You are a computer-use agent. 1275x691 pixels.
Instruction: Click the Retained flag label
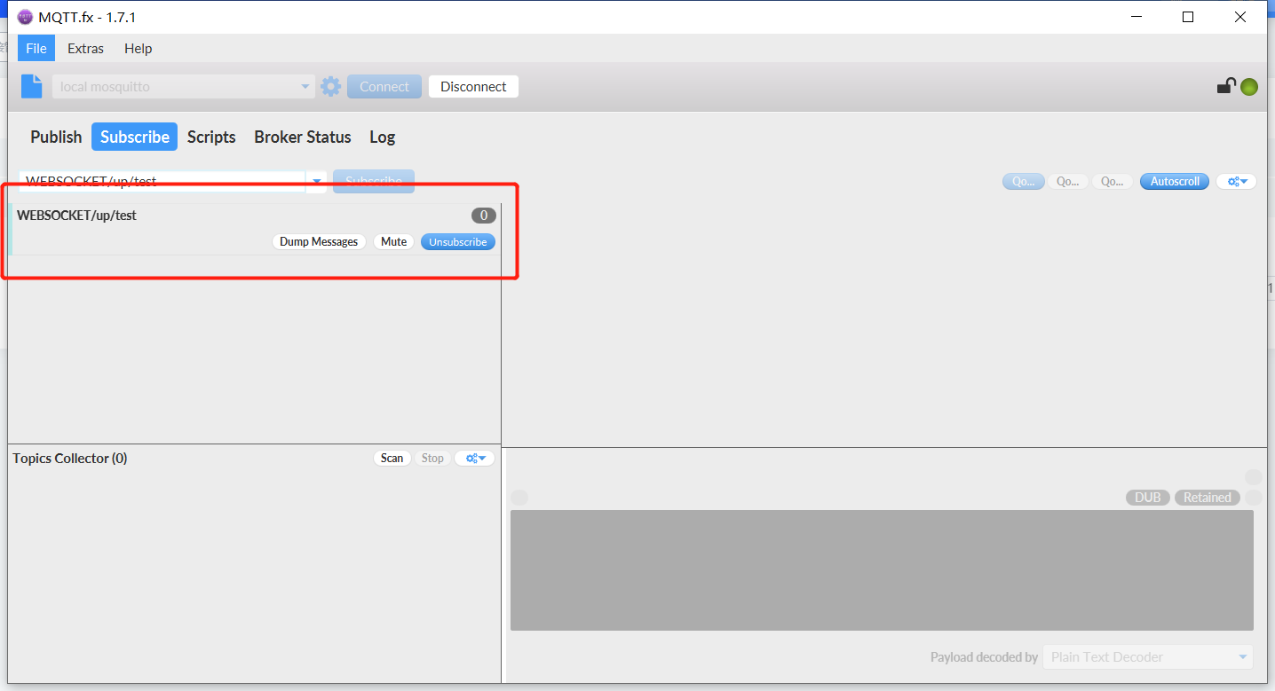[1208, 497]
